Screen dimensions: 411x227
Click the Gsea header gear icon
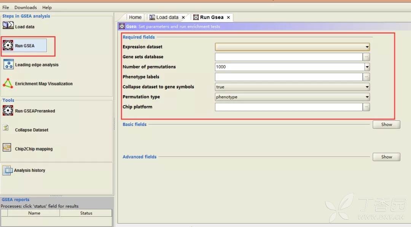[122, 26]
